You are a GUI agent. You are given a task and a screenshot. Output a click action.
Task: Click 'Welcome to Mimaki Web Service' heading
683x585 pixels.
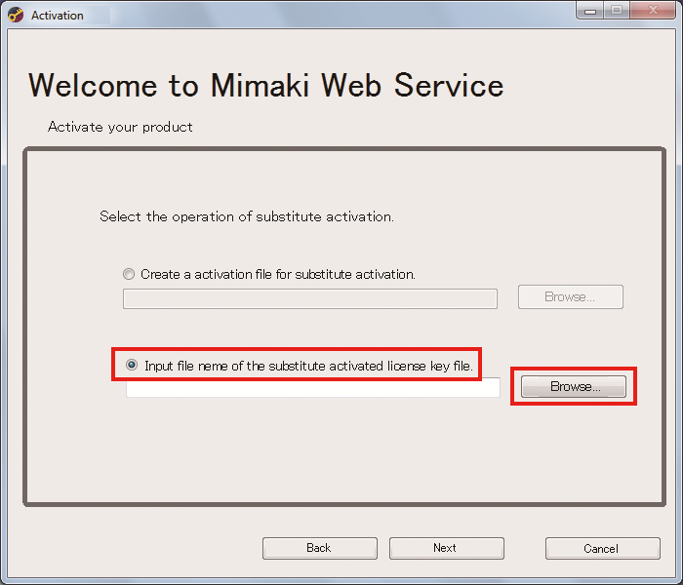coord(266,85)
